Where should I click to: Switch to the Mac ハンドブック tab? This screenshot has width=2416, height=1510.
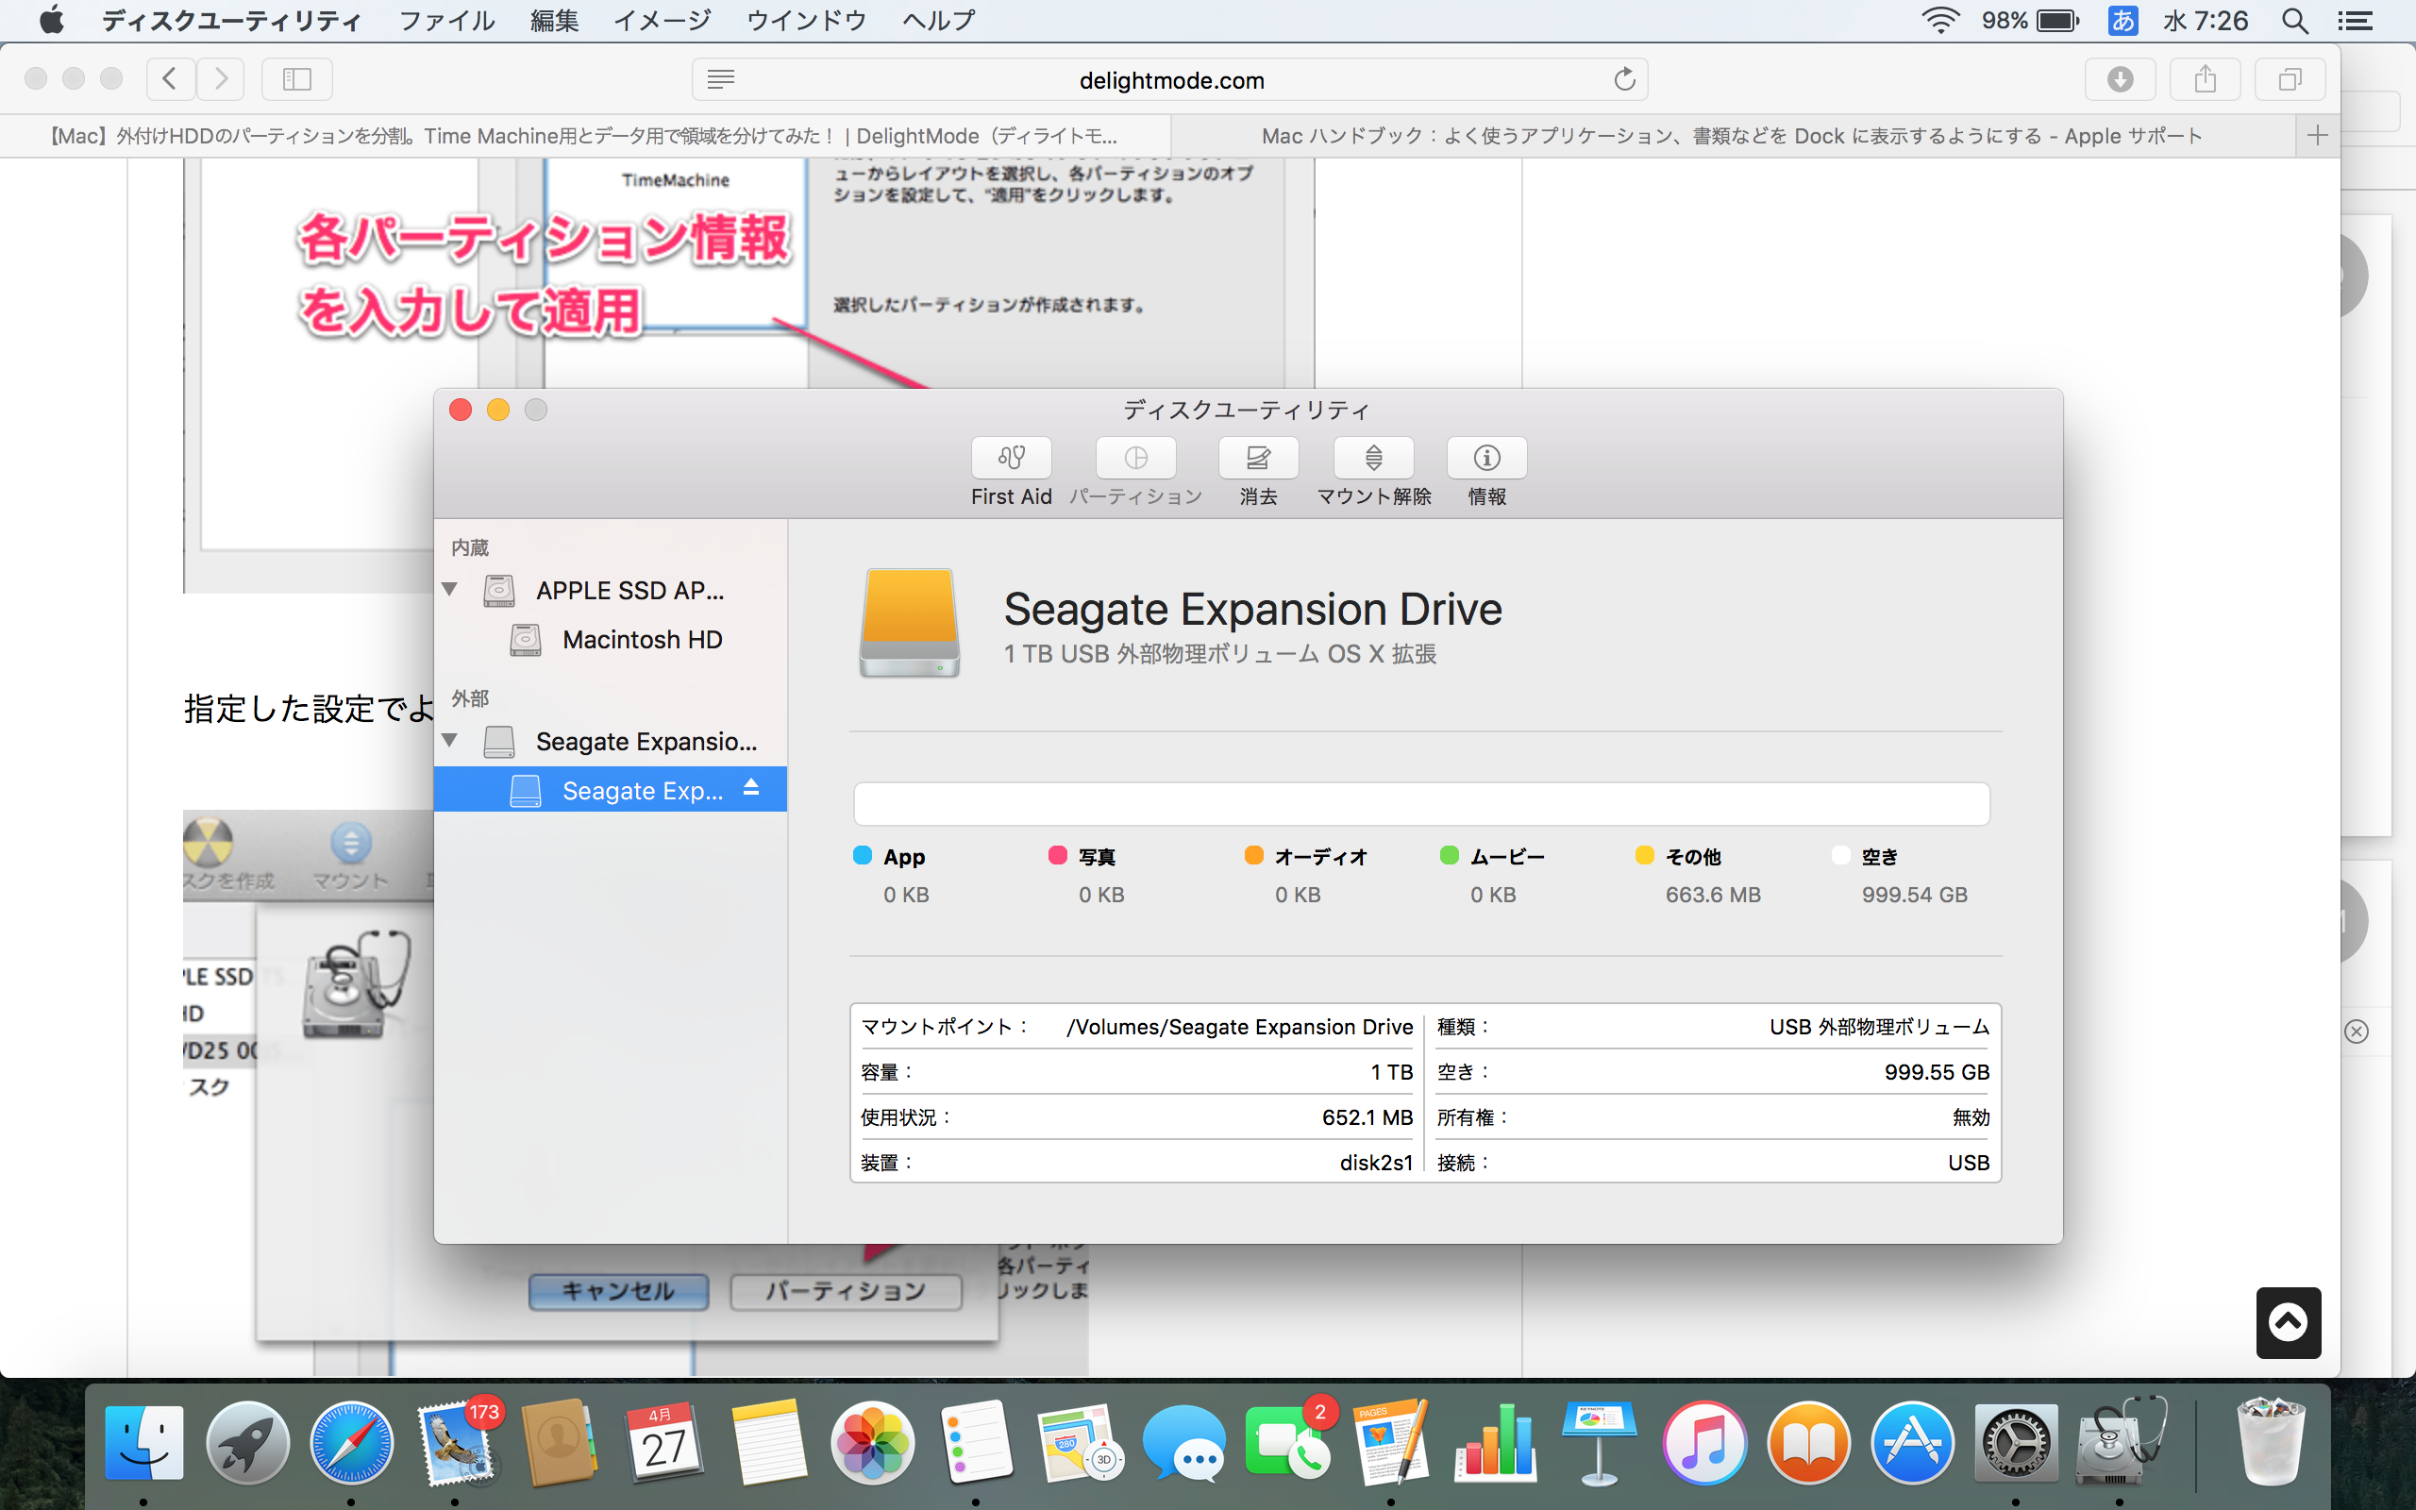[x=1731, y=136]
